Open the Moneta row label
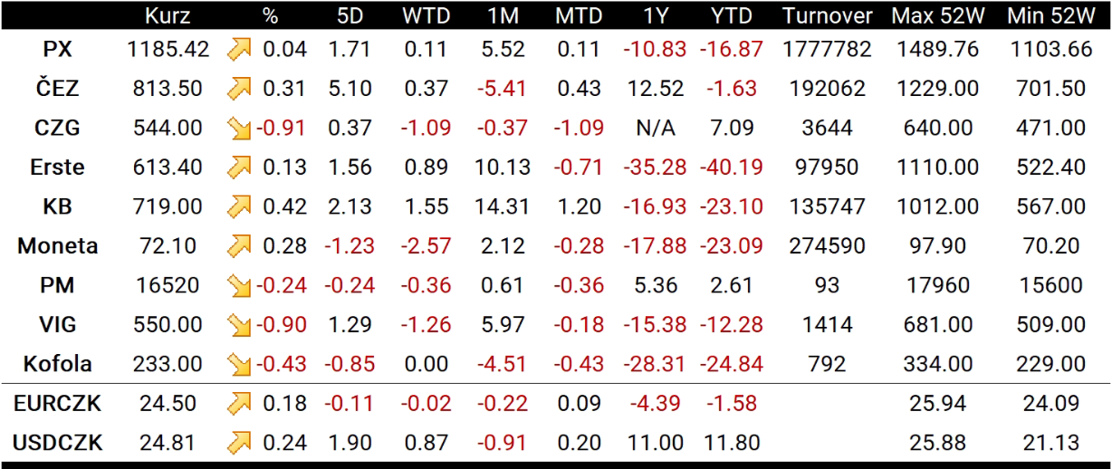Viewport: 1112px width, 469px height. pyautogui.click(x=58, y=246)
